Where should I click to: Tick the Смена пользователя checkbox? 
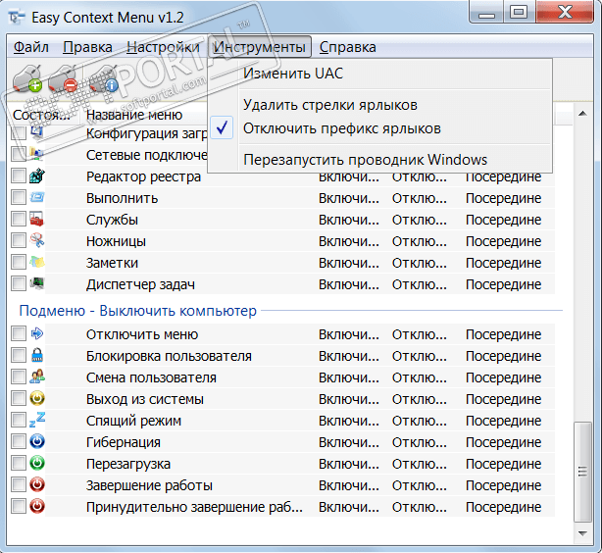pos(19,377)
